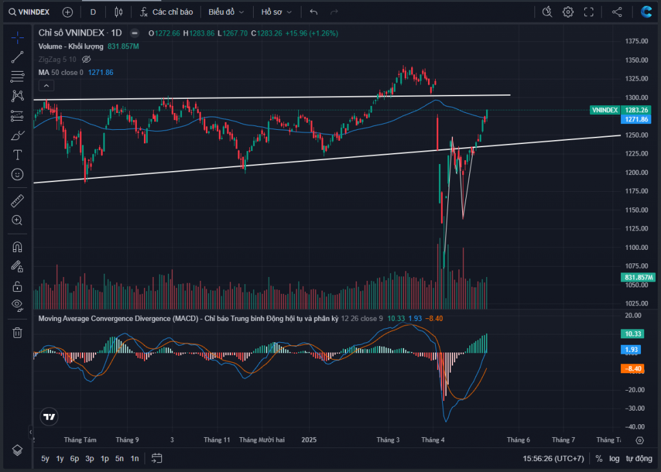Image resolution: width=661 pixels, height=472 pixels.
Task: Click signal line label -8.40
Action: coord(633,369)
